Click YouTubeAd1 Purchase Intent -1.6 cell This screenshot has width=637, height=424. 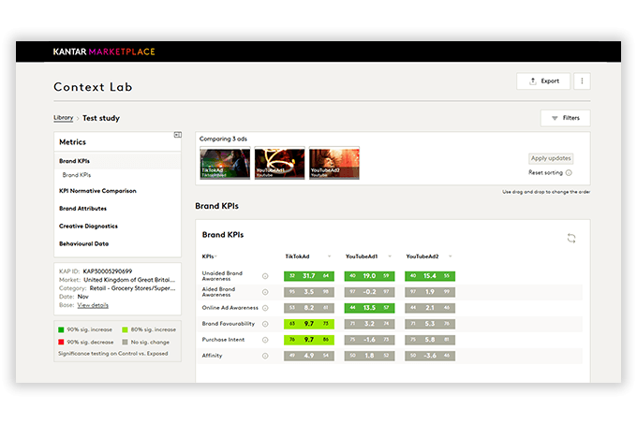pyautogui.click(x=369, y=340)
